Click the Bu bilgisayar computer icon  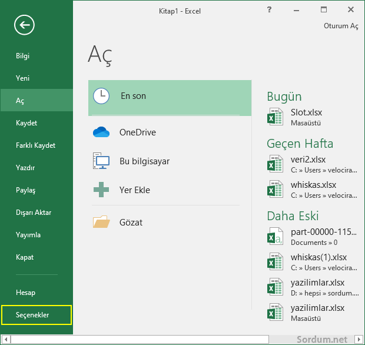(x=101, y=161)
